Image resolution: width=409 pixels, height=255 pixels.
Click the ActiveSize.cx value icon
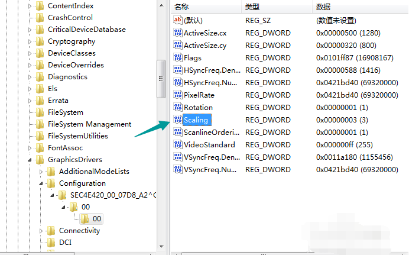(x=177, y=33)
